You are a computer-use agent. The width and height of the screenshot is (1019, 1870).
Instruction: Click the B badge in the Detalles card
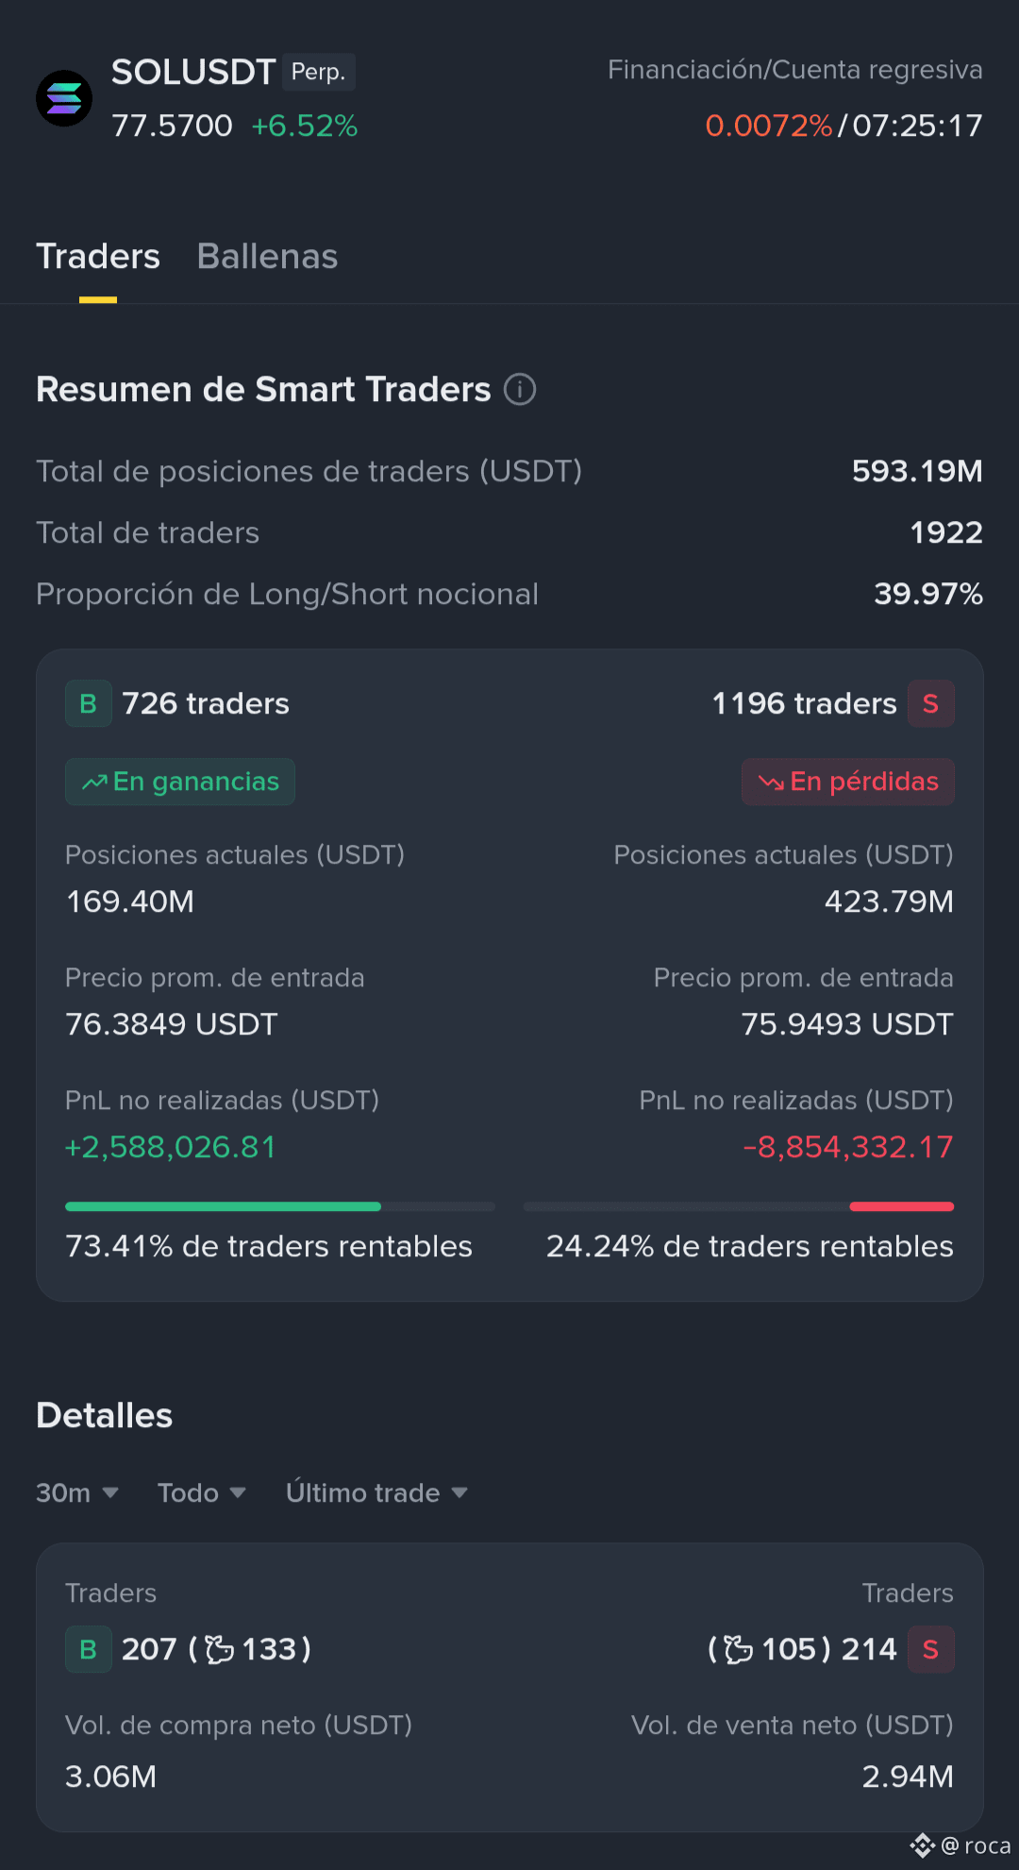[x=89, y=1650]
